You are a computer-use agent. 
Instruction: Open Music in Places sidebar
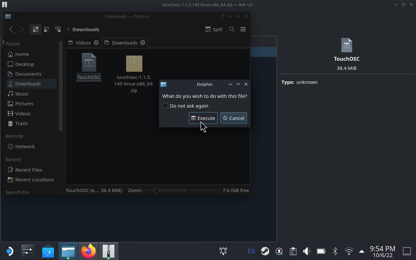tap(31, 94)
